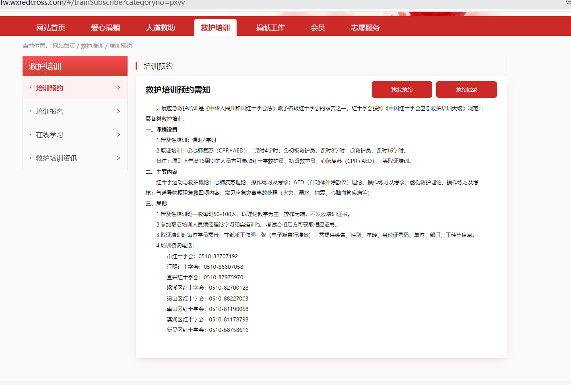
Task: Open the 网站首页 navigation tab
Action: 51,28
